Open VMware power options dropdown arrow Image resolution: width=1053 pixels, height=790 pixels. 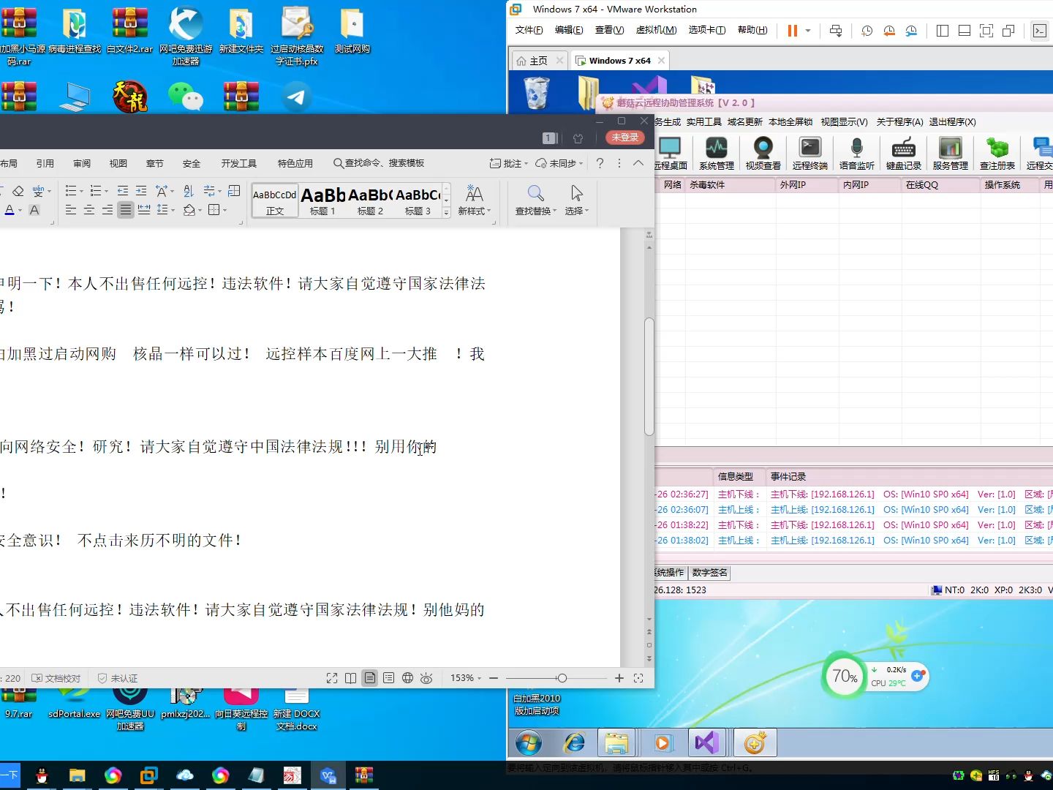coord(808,31)
